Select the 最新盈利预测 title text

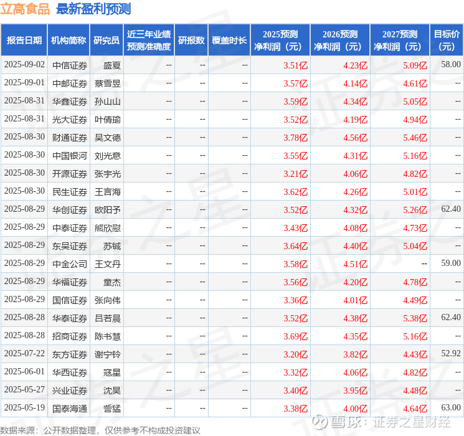(x=93, y=9)
